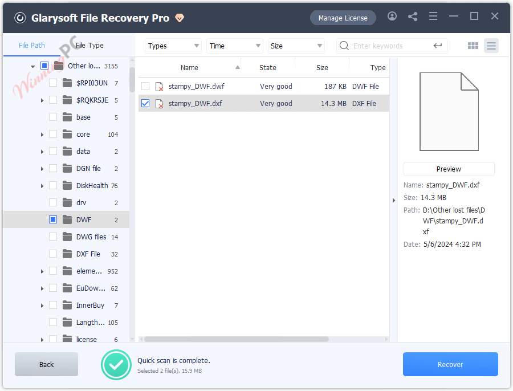Viewport: 513px width, 391px height.
Task: Check the DWG files folder checkbox
Action: pyautogui.click(x=53, y=237)
